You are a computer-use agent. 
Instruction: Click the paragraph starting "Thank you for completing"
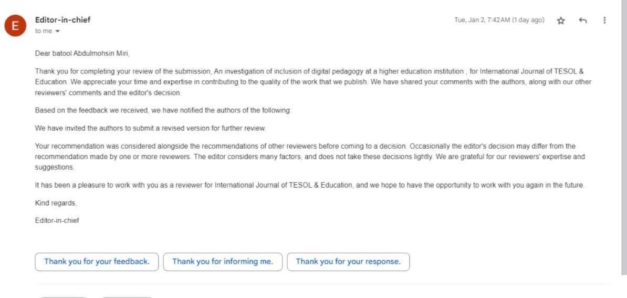(x=310, y=82)
